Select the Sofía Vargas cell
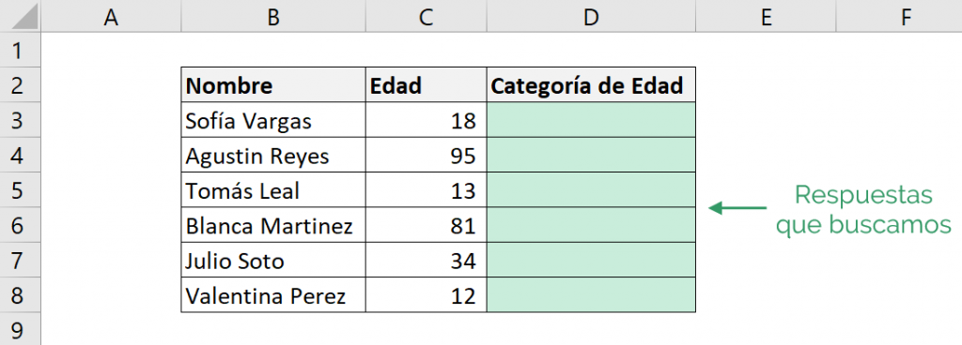The height and width of the screenshot is (345, 962). [x=273, y=120]
